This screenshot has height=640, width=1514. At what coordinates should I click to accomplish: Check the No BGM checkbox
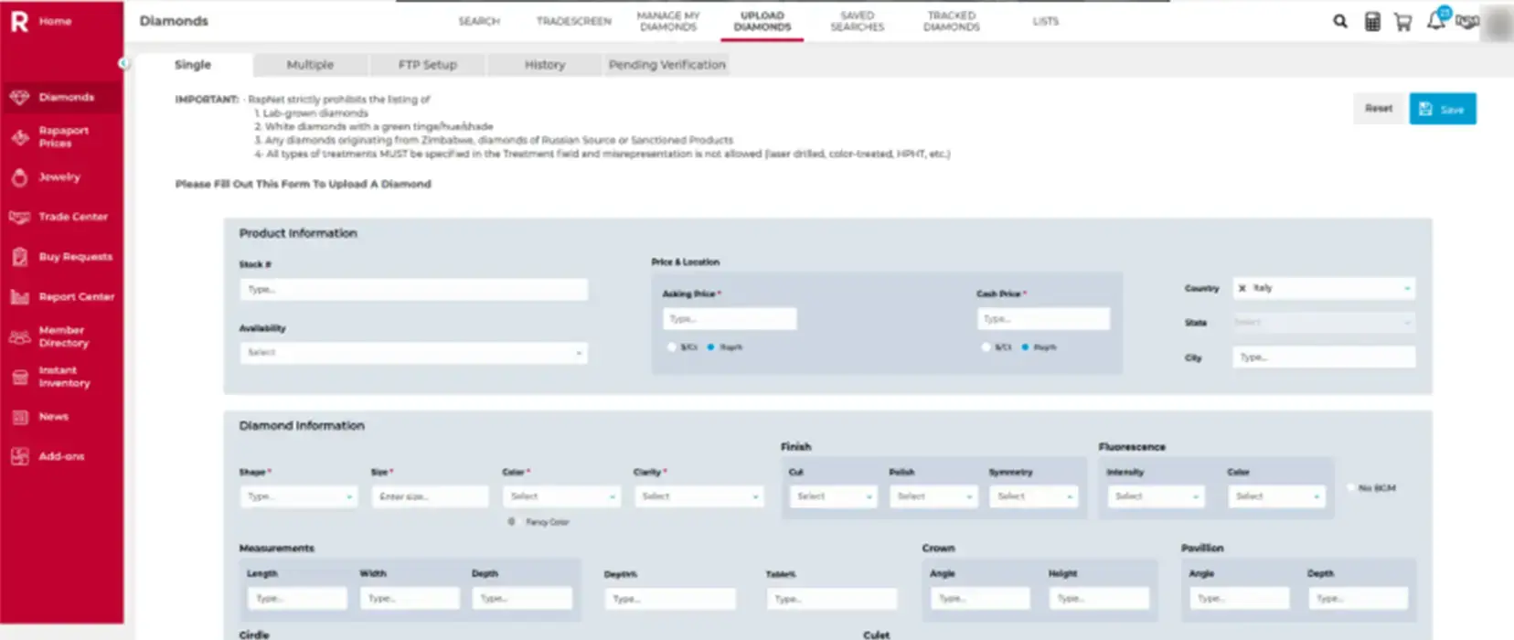(x=1351, y=488)
